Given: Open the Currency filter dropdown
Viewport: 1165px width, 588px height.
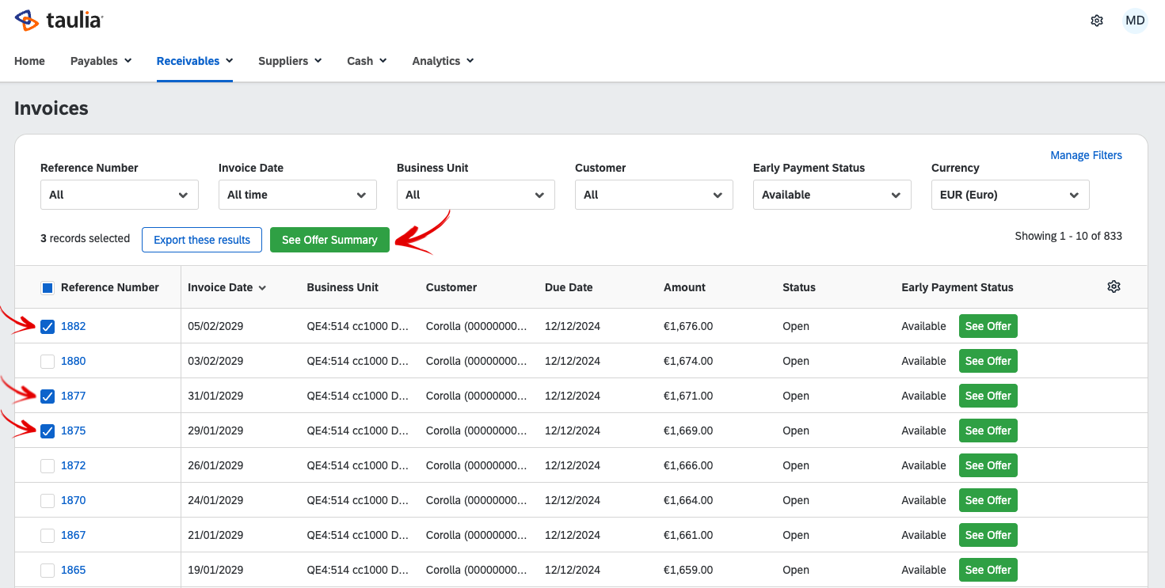Looking at the screenshot, I should tap(1011, 195).
